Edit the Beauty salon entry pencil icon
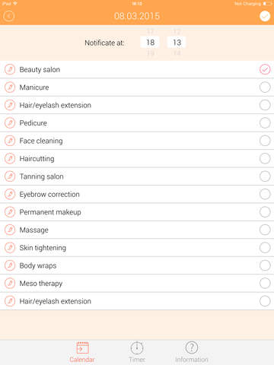This screenshot has height=365, width=274. [x=10, y=69]
